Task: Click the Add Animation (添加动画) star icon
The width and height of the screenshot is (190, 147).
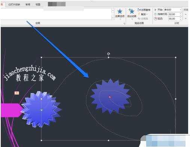Action: [x=132, y=12]
